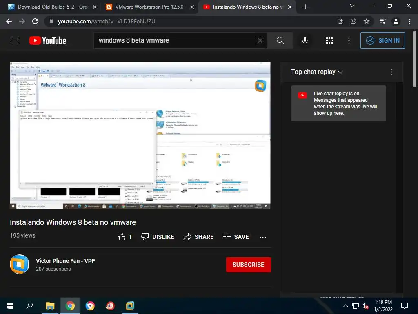The width and height of the screenshot is (418, 314).
Task: Click the SIGN IN button
Action: (x=382, y=40)
